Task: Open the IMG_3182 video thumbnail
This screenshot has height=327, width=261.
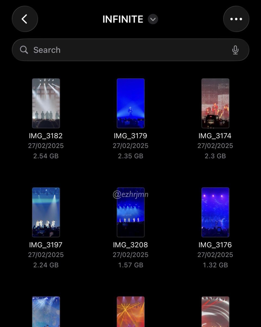Action: [46, 103]
